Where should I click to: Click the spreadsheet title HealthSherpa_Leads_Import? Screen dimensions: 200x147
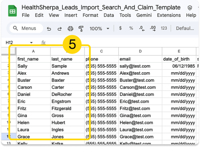click(x=101, y=8)
